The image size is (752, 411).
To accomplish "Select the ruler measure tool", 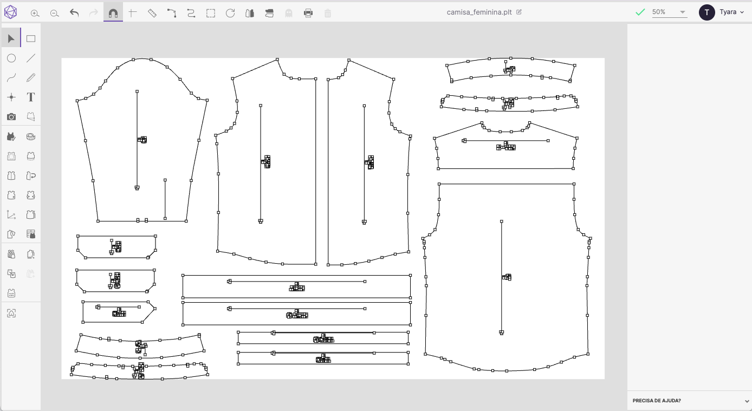I will pyautogui.click(x=152, y=13).
